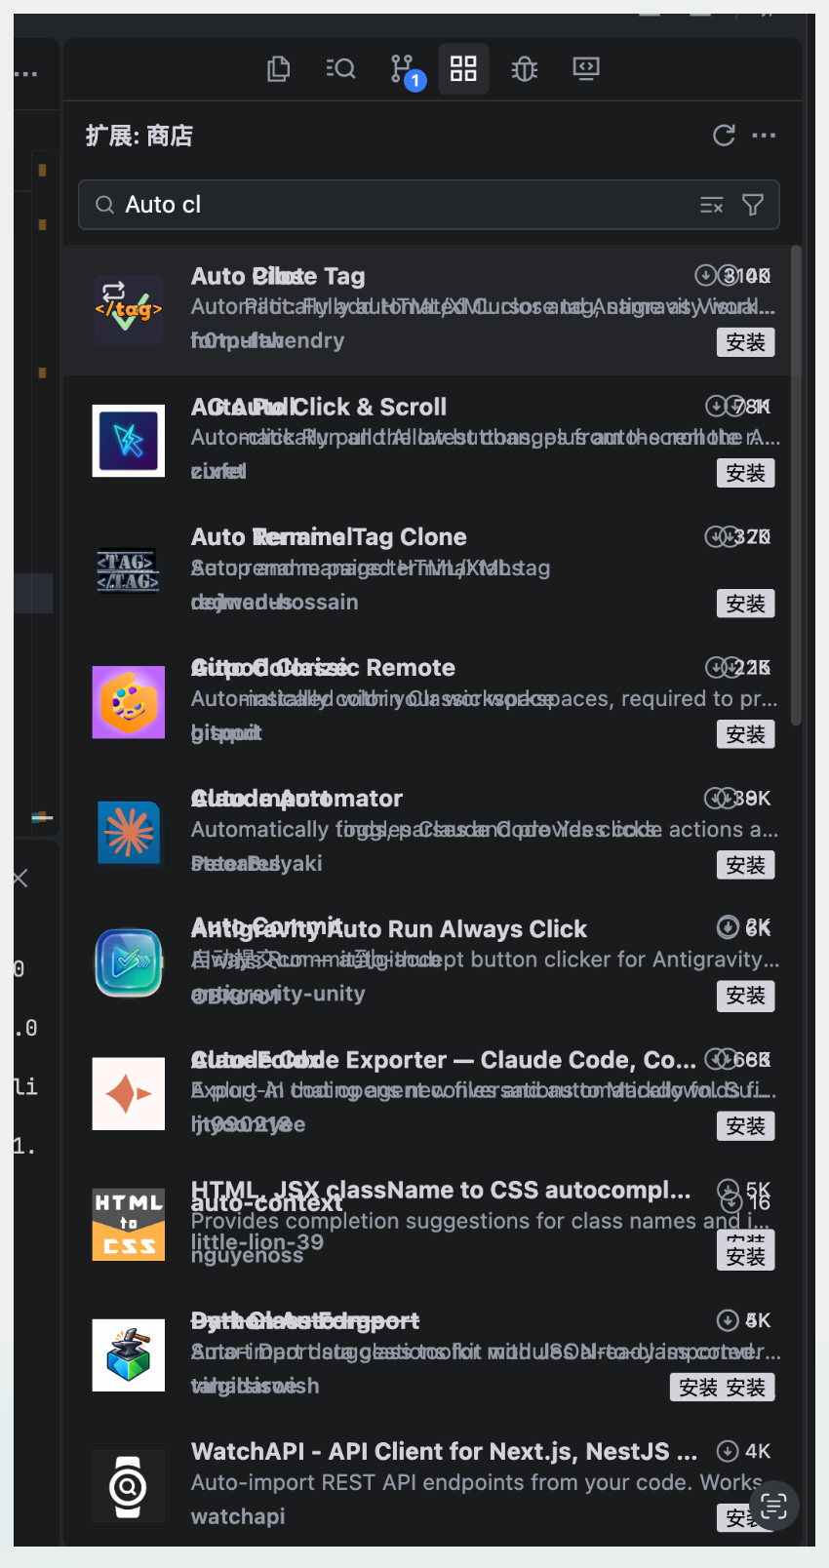The width and height of the screenshot is (829, 1568).
Task: Click the '扩展: 商店' panel heading
Action: [x=139, y=136]
